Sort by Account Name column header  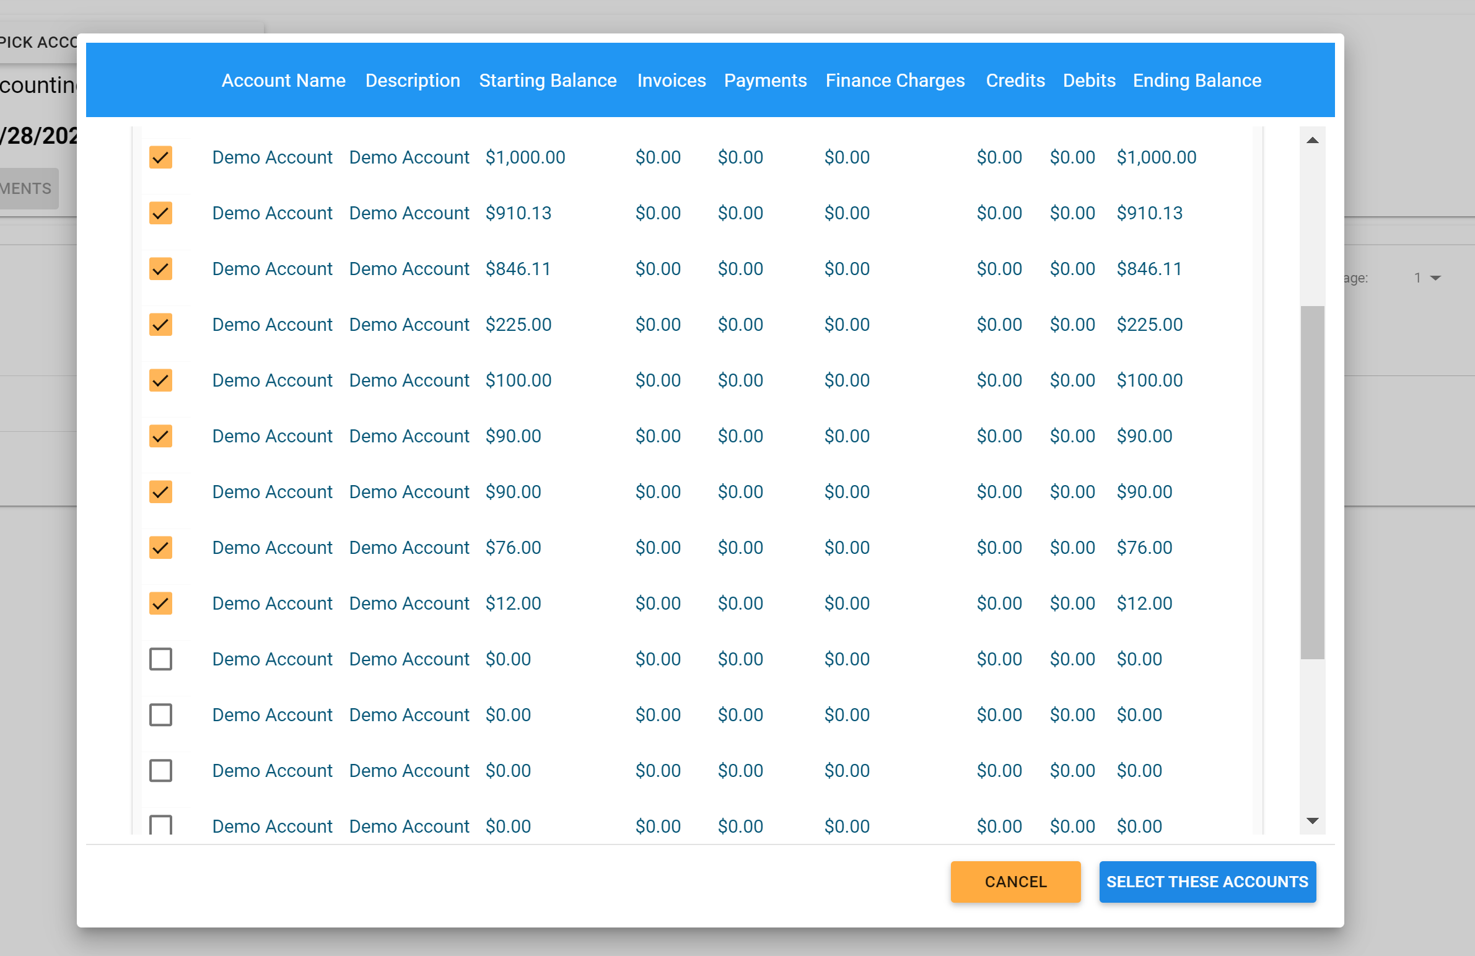click(x=283, y=81)
